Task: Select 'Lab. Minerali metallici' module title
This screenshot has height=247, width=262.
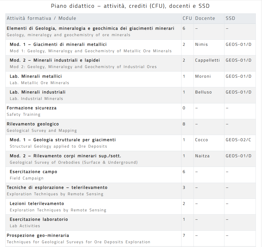Action: (36, 76)
